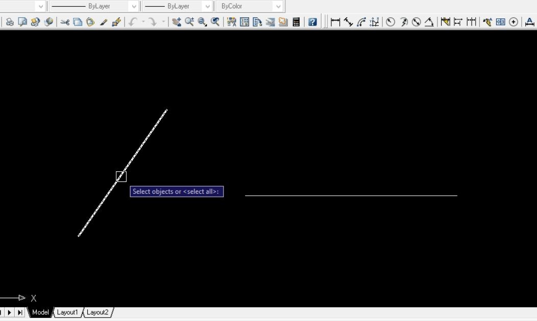Screen dimensions: 537x321
Task: Select the Cut to Clipboard tool
Action: [66, 22]
